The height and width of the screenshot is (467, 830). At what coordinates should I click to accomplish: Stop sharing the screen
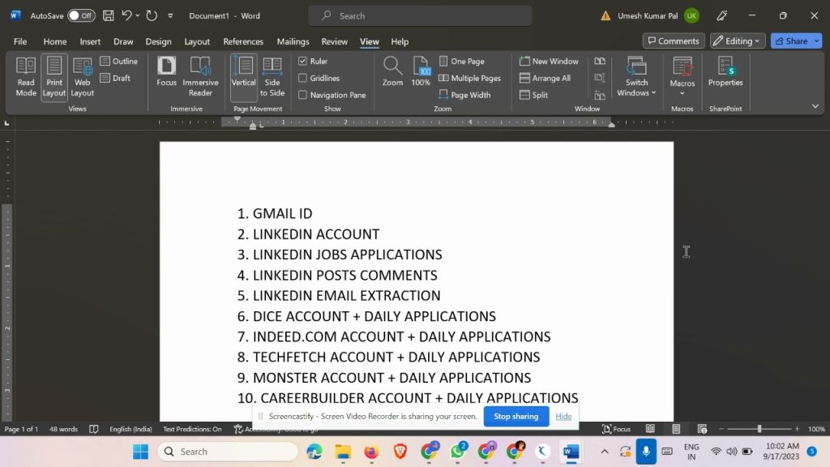point(516,416)
